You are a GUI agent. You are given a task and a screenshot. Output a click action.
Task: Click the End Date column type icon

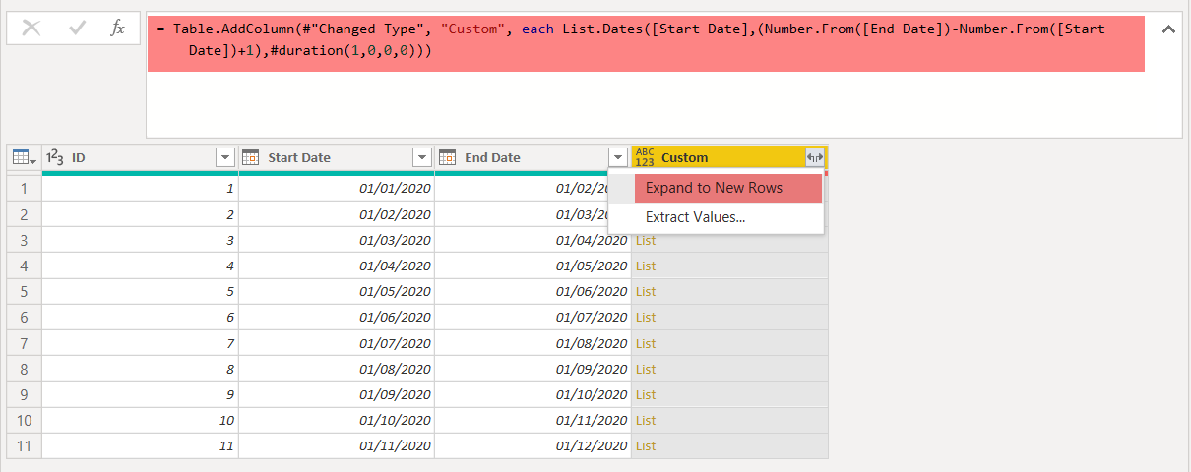pyautogui.click(x=448, y=157)
